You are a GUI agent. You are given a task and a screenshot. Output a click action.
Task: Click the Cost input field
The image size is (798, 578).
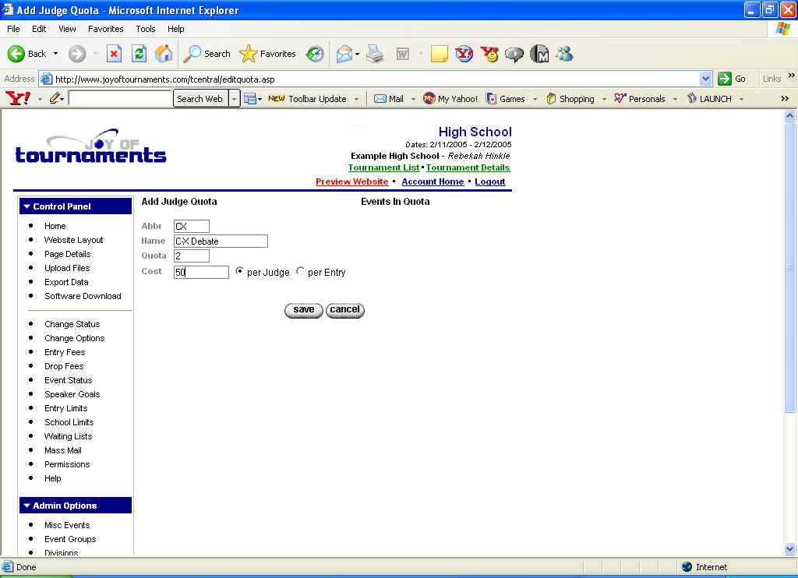pos(201,273)
